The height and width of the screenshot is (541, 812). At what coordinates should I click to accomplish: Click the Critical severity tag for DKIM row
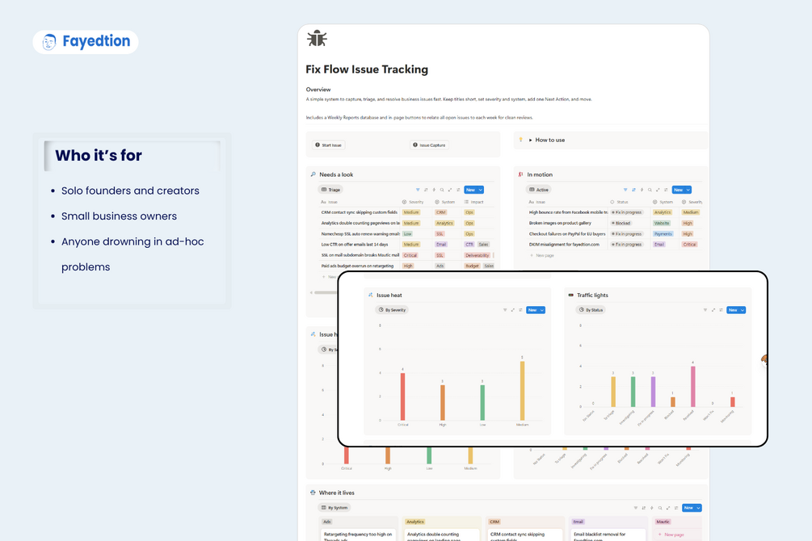click(x=690, y=245)
